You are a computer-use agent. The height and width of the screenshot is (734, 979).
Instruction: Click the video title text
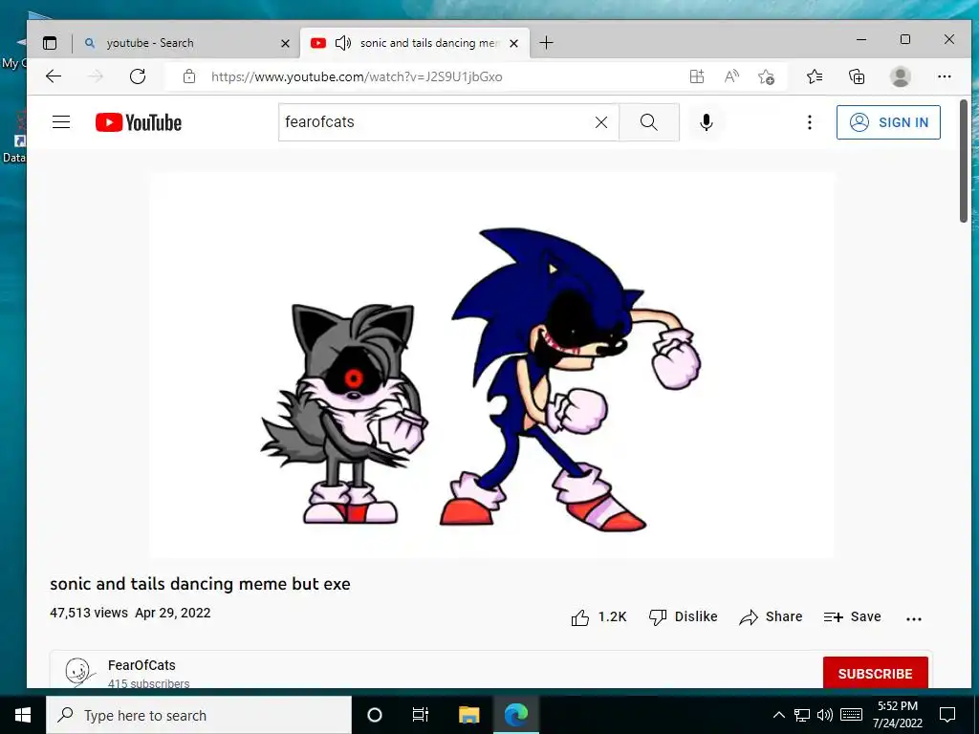(200, 584)
